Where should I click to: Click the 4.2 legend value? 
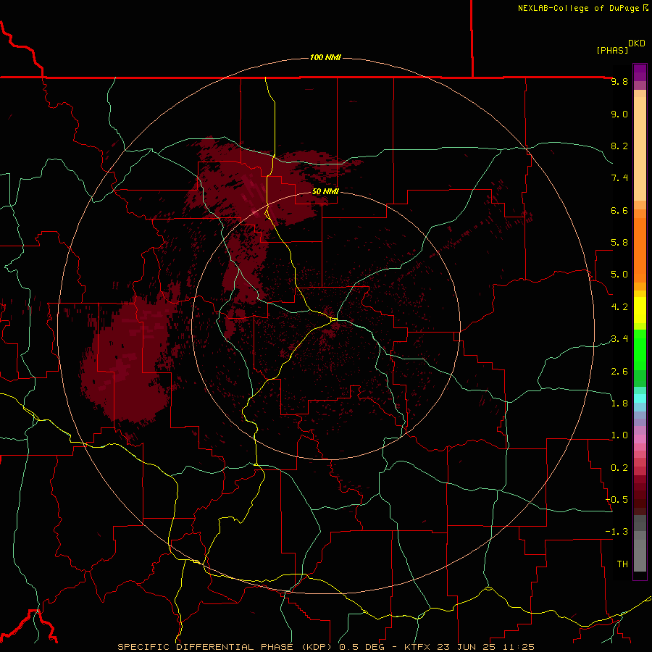click(619, 307)
